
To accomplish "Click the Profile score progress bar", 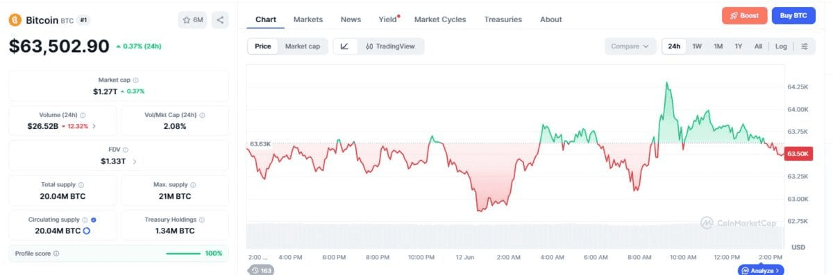I will click(x=184, y=254).
